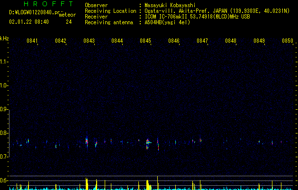Click the 1.0 kHz axis label
The width and height of the screenshot is (298, 190).
[4, 85]
